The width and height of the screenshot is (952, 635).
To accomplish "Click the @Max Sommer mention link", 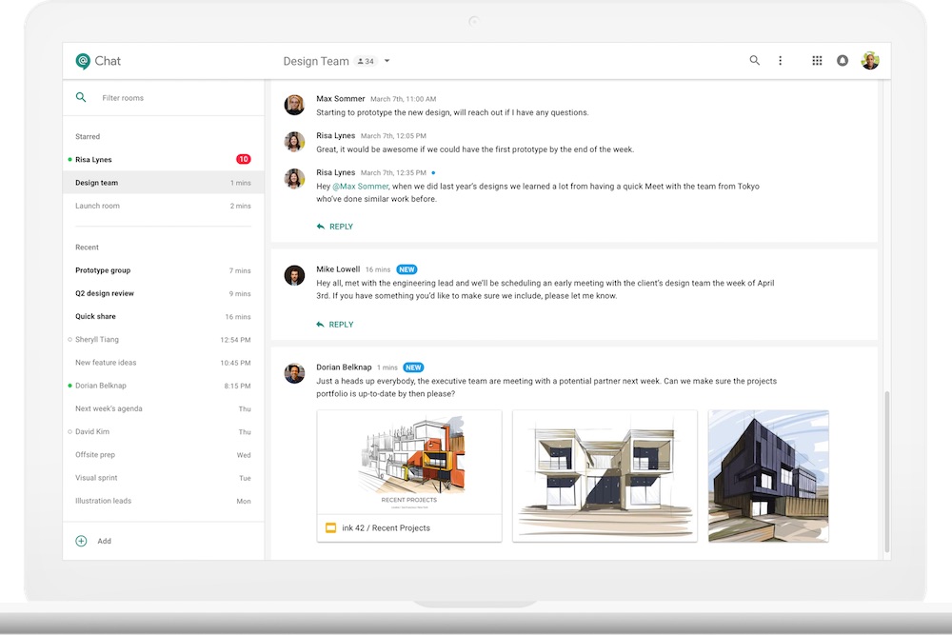I will coord(360,187).
